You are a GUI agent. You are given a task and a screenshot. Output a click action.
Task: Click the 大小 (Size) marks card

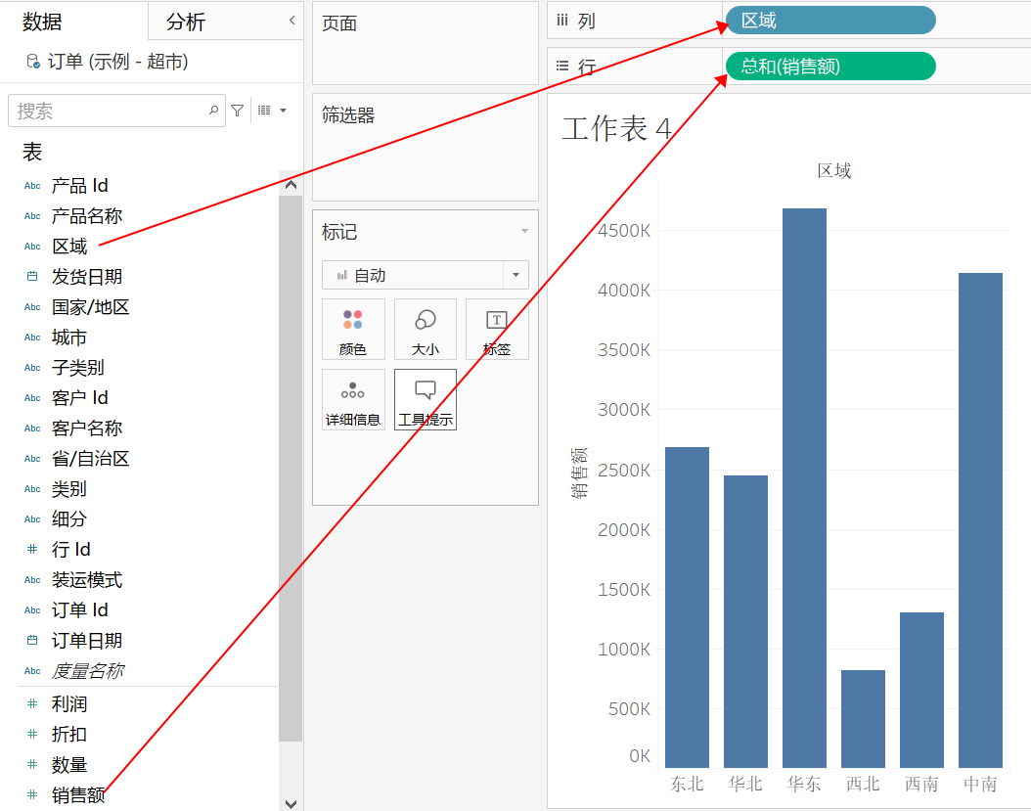(x=426, y=329)
